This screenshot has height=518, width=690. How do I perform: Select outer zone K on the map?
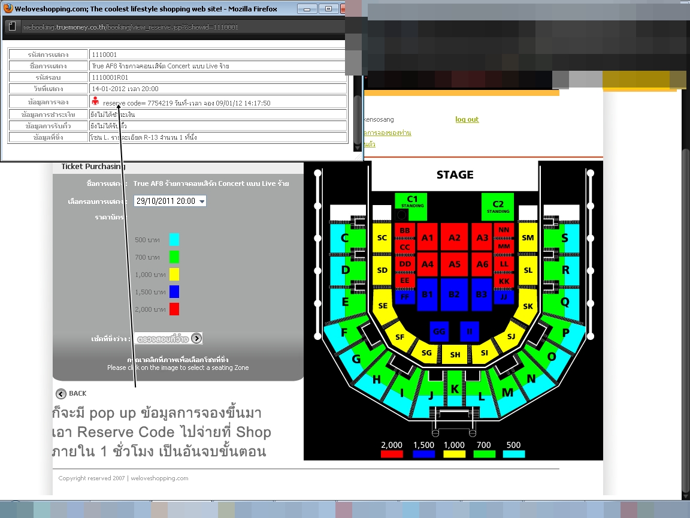click(455, 389)
